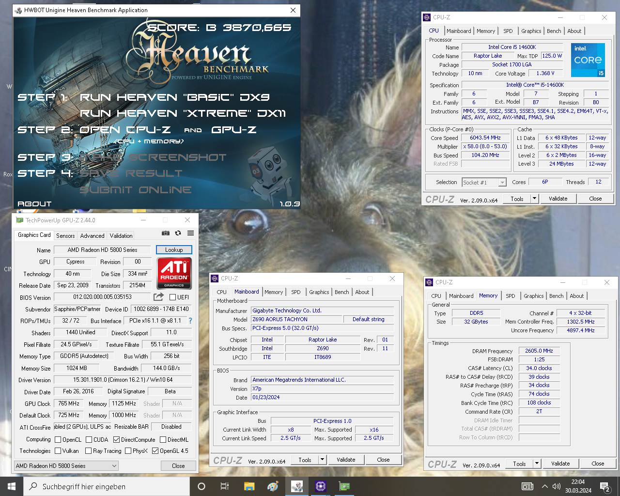Image resolution: width=620 pixels, height=496 pixels.
Task: Toggle the DirectML checkbox
Action: [x=163, y=440]
